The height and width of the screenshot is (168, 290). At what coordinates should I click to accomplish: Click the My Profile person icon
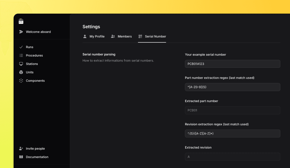tap(85, 36)
